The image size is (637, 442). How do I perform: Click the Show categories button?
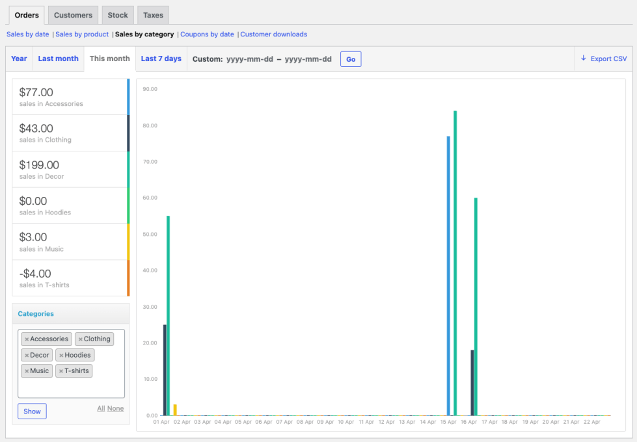pyautogui.click(x=32, y=411)
